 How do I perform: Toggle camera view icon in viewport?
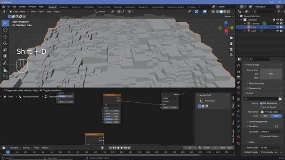click(231, 49)
